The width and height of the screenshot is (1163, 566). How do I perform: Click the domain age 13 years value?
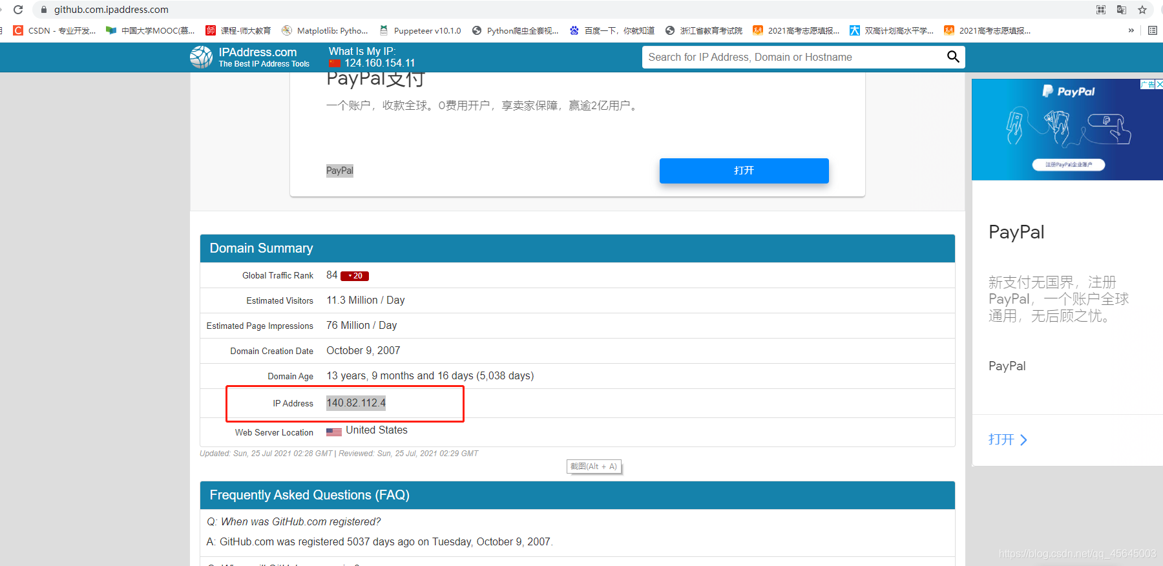click(430, 376)
